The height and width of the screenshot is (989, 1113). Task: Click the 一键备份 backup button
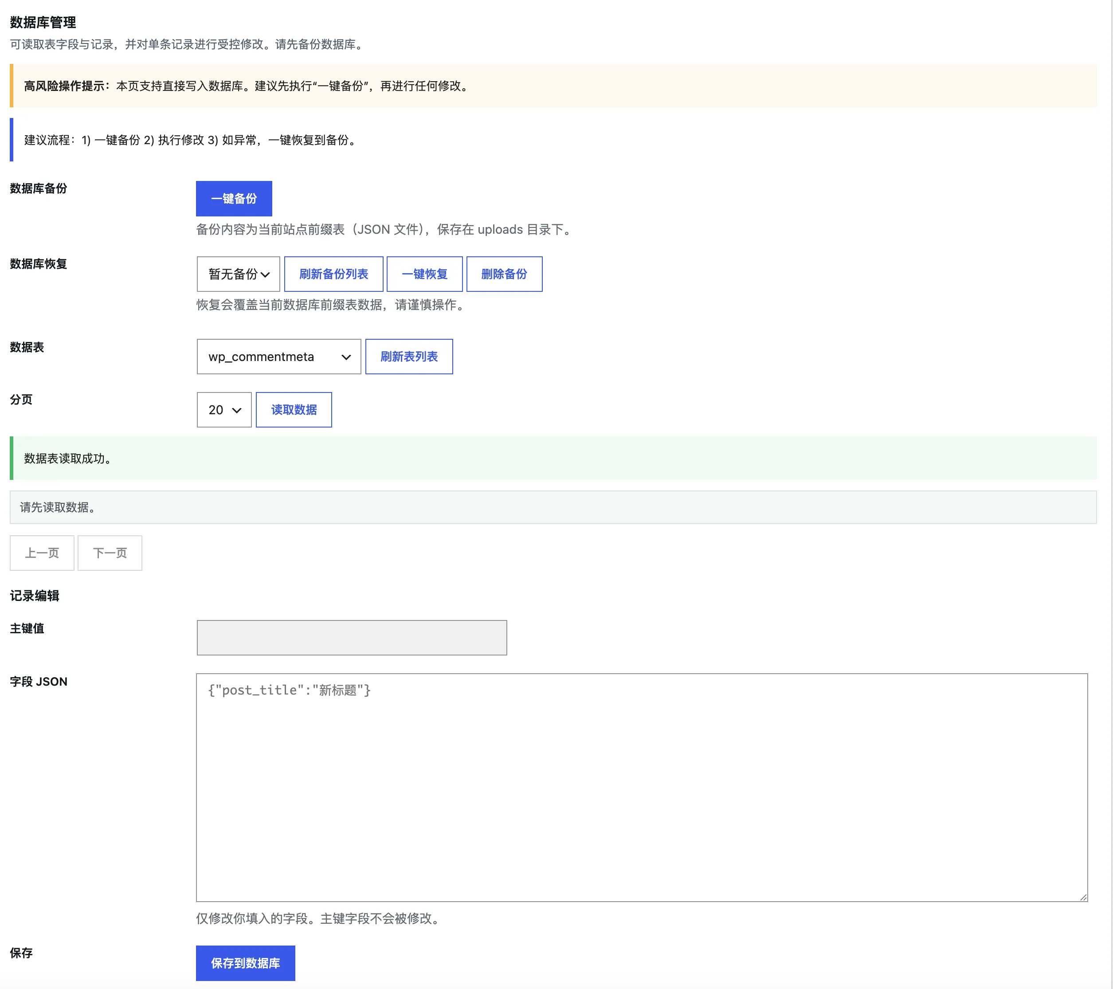[x=234, y=199]
